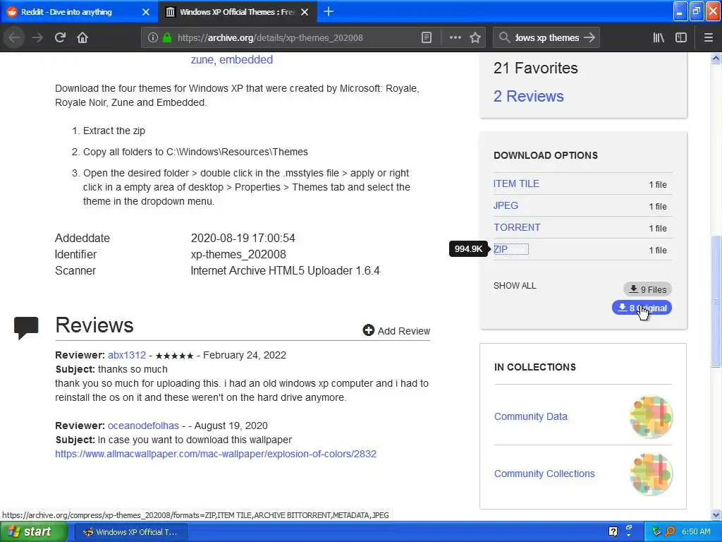
Task: Open the 2 Reviews link
Action: tap(528, 96)
